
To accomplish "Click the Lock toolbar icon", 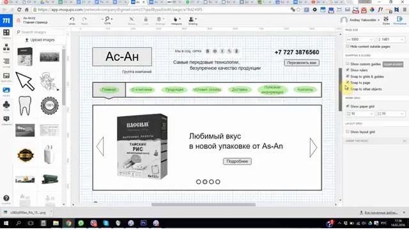I will point(146,20).
